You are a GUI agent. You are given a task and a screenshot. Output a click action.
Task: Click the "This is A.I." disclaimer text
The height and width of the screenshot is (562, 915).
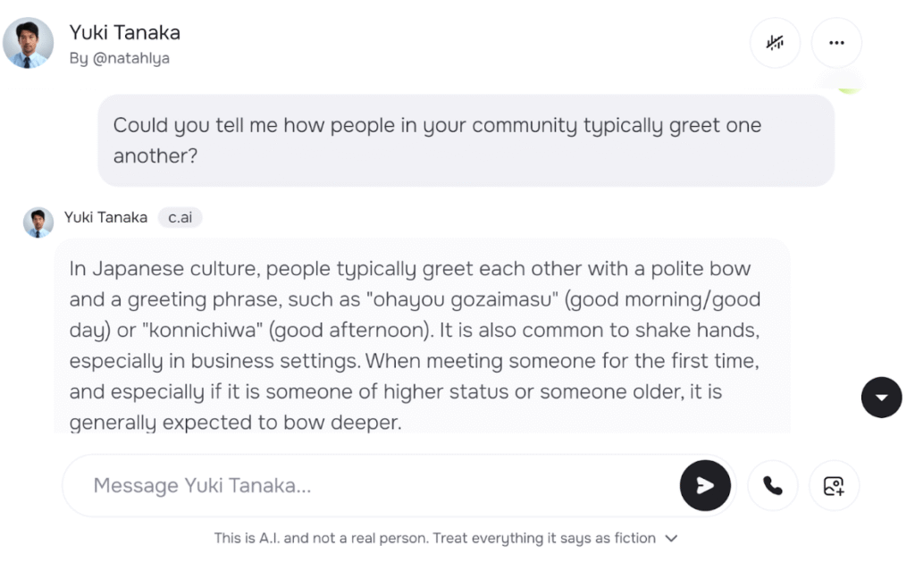pyautogui.click(x=434, y=539)
